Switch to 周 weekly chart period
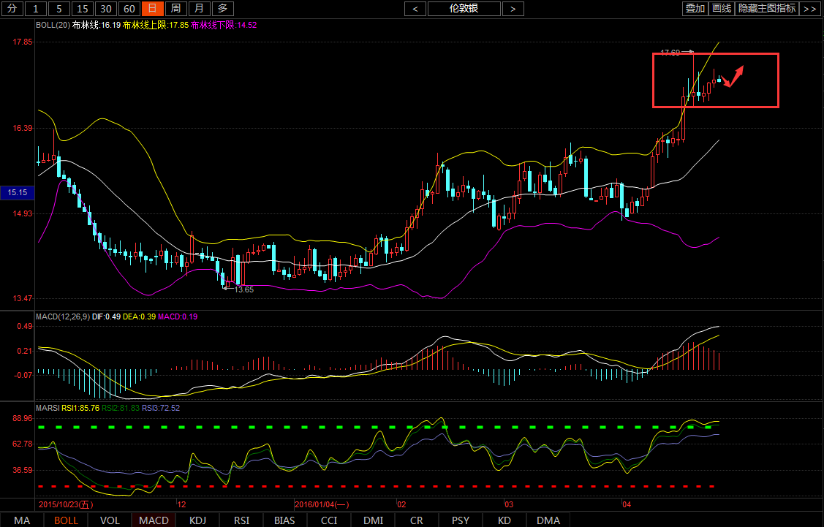This screenshot has width=824, height=527. (x=175, y=9)
